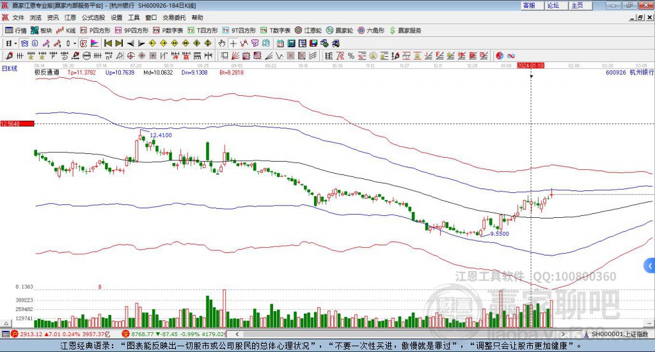Step chart left with the black left arrow
The width and height of the screenshot is (655, 352).
tap(130, 43)
